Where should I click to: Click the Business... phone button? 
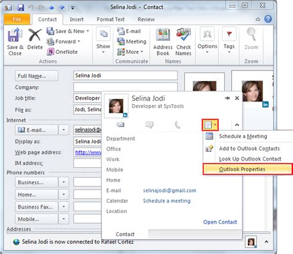(x=36, y=182)
